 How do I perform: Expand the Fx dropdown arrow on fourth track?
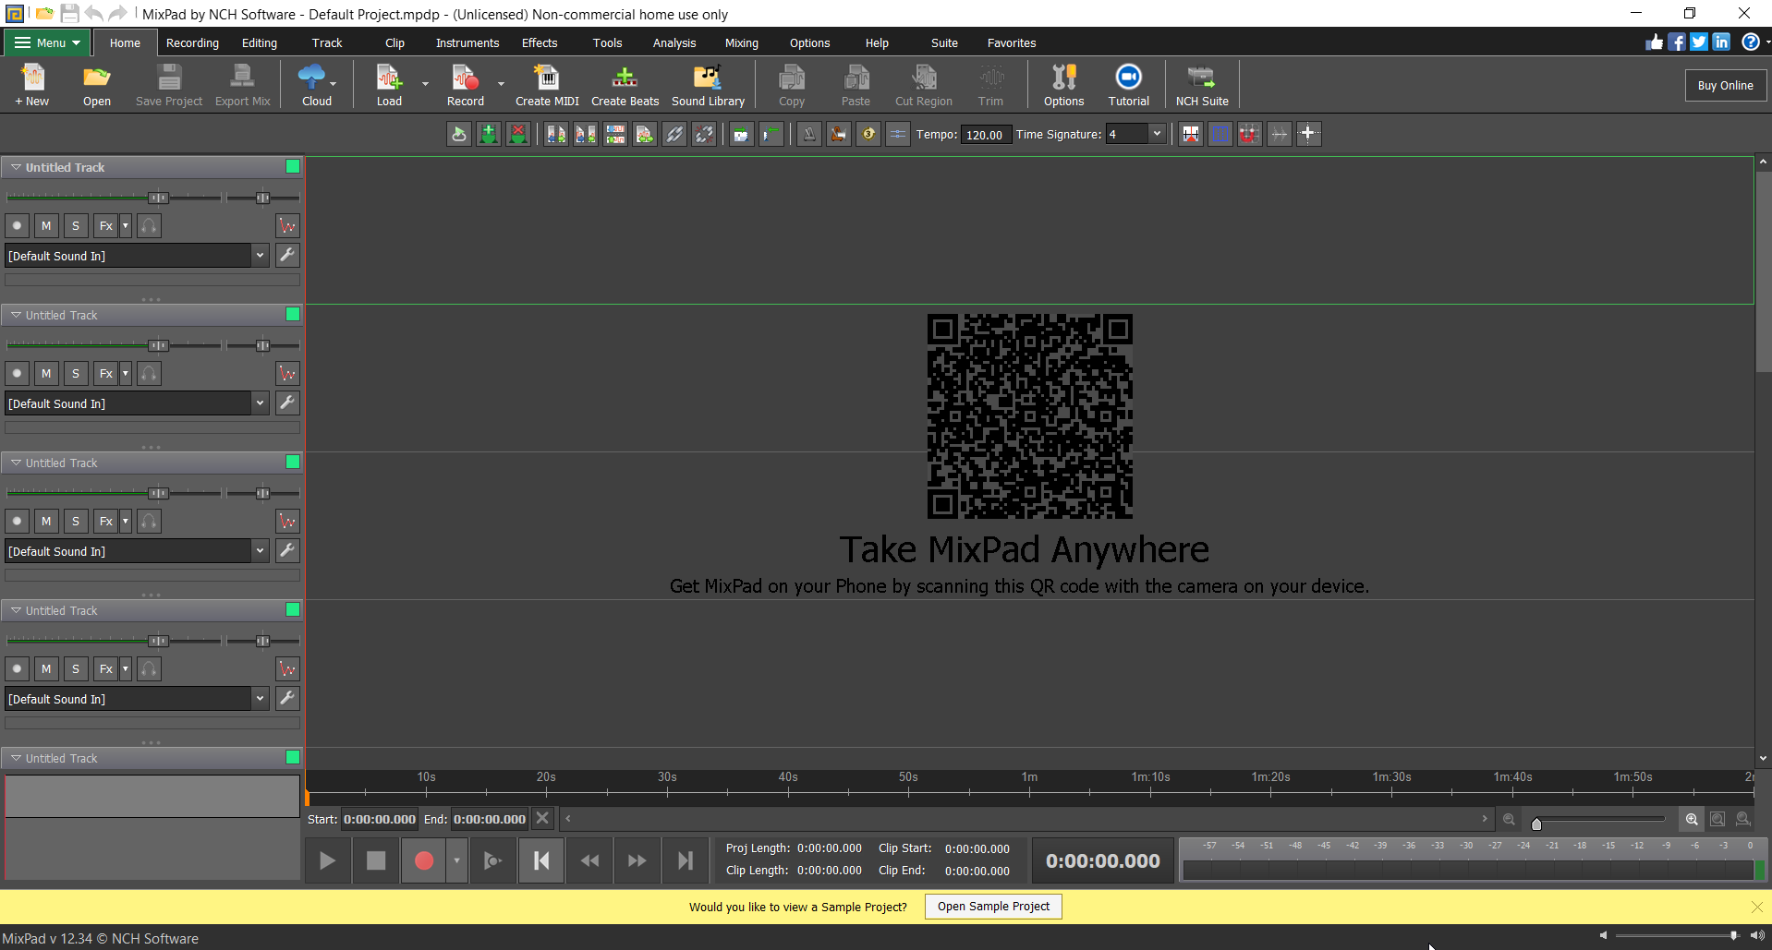pyautogui.click(x=126, y=669)
